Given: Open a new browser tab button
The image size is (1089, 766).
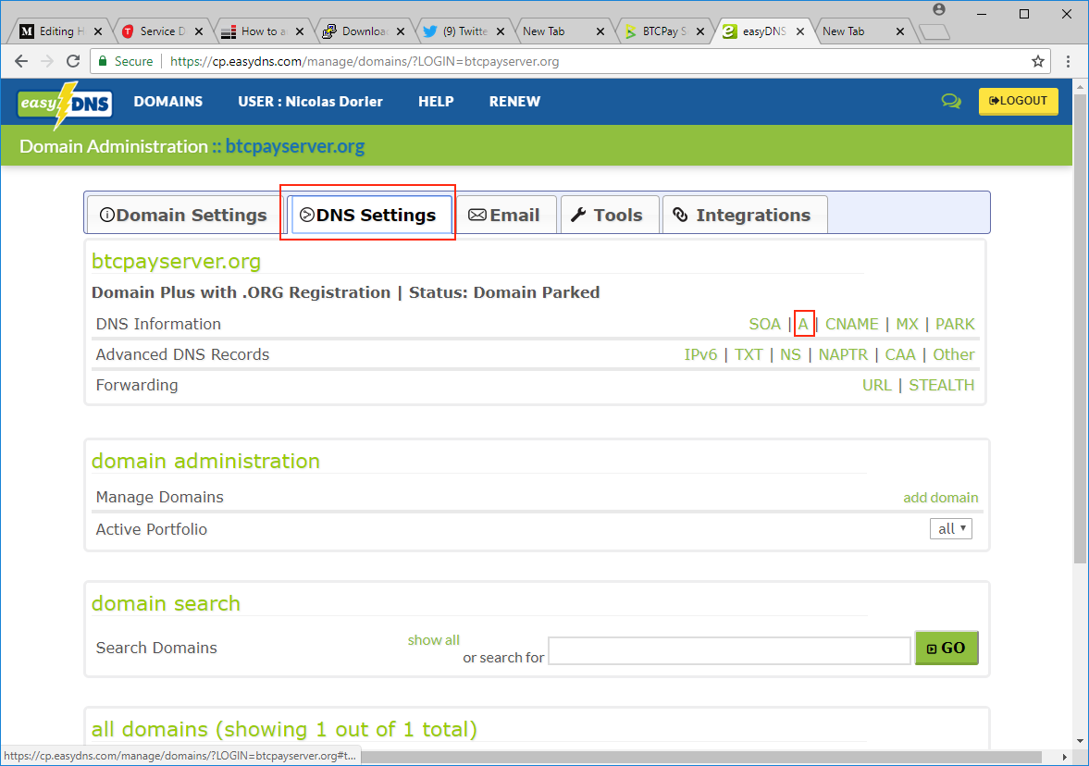Looking at the screenshot, I should 934,32.
